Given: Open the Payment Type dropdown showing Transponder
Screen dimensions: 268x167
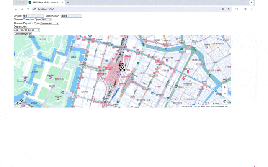Looking at the screenshot, I should [49, 23].
